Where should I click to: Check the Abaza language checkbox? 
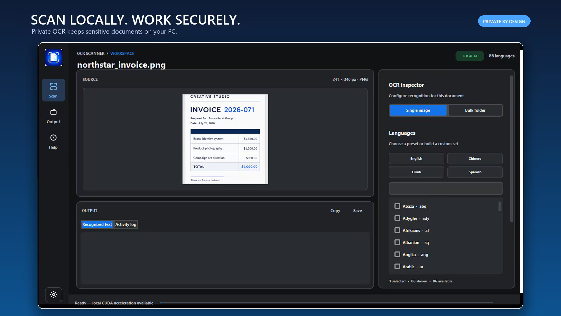397,206
